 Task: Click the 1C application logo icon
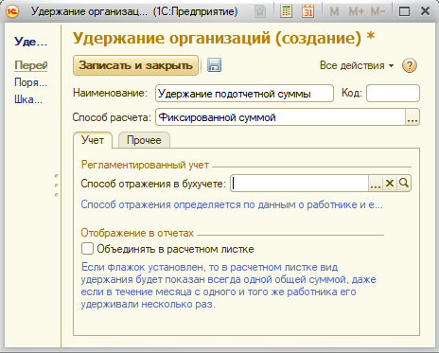point(12,11)
